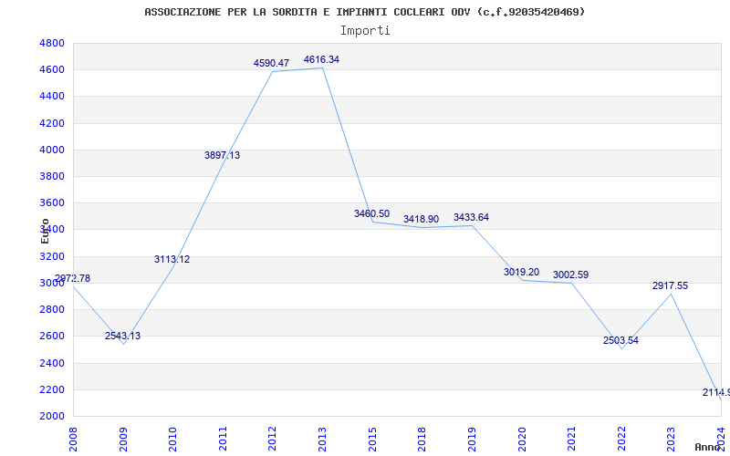This screenshot has height=456, width=730.
Task: Click the x-axis year 2009
Action: 123,439
